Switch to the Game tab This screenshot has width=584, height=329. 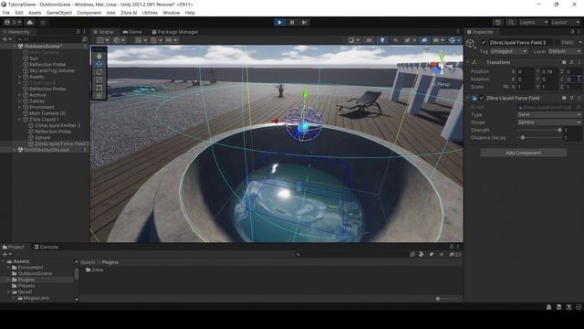click(132, 32)
